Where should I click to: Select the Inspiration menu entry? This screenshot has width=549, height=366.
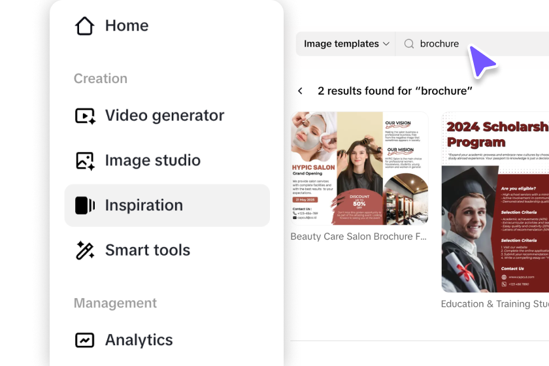144,205
